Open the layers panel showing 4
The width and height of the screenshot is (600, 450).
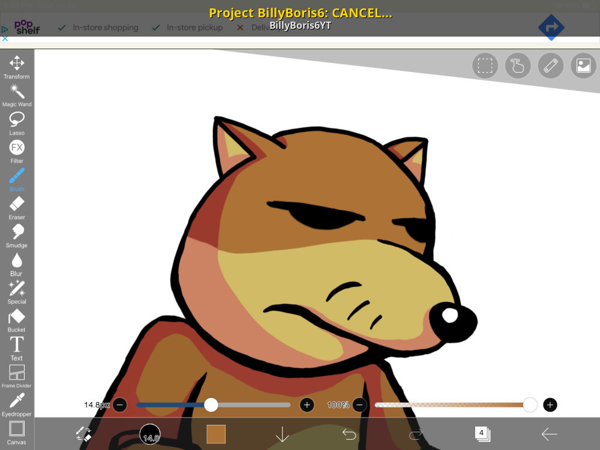click(x=482, y=434)
